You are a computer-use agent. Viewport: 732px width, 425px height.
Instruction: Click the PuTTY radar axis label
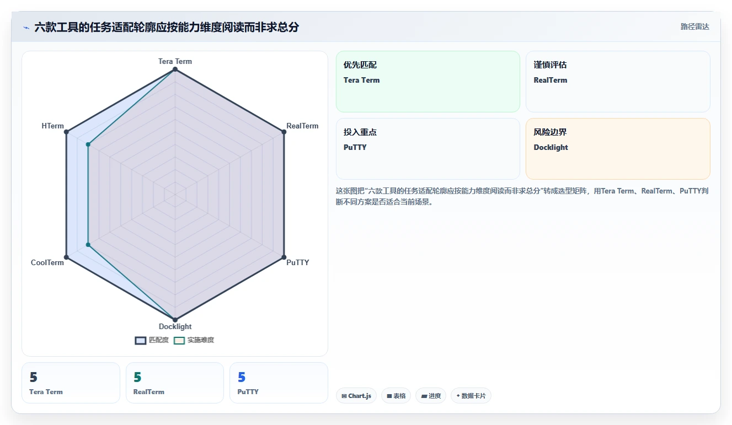click(298, 262)
